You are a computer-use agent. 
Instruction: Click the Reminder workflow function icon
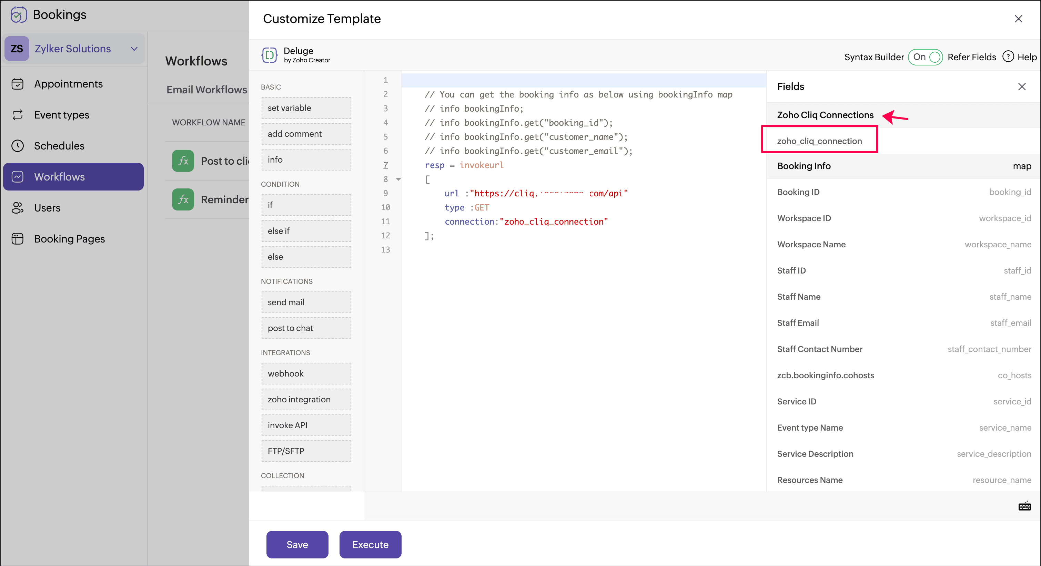183,199
